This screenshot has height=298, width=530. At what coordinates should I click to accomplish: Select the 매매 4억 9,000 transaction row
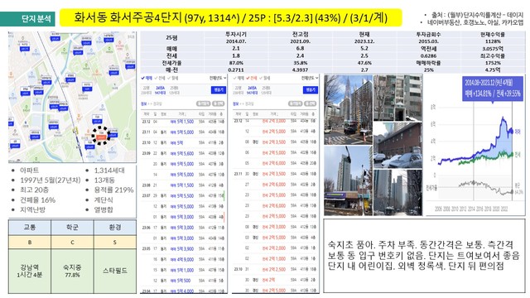click(x=182, y=259)
